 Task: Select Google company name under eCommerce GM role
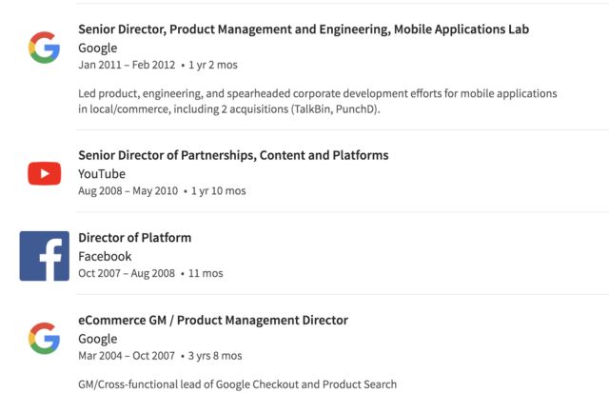(98, 339)
